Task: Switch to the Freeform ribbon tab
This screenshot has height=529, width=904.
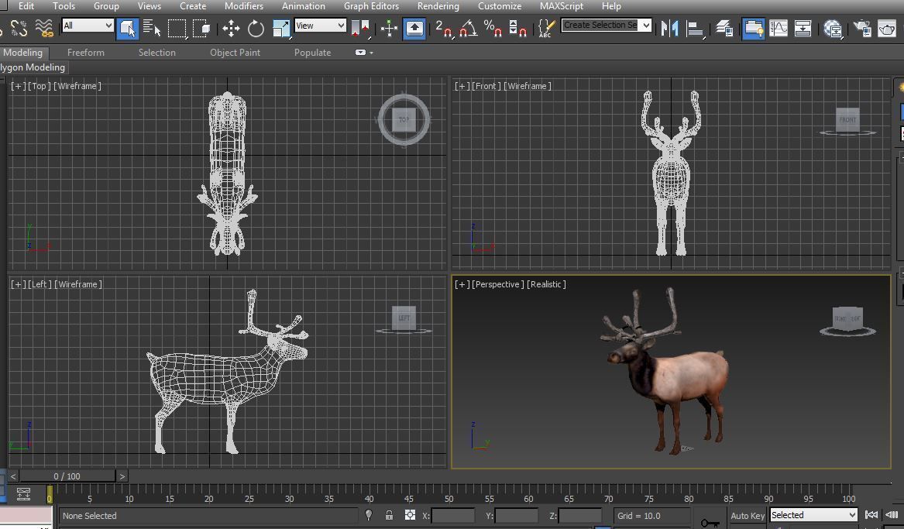Action: (86, 53)
